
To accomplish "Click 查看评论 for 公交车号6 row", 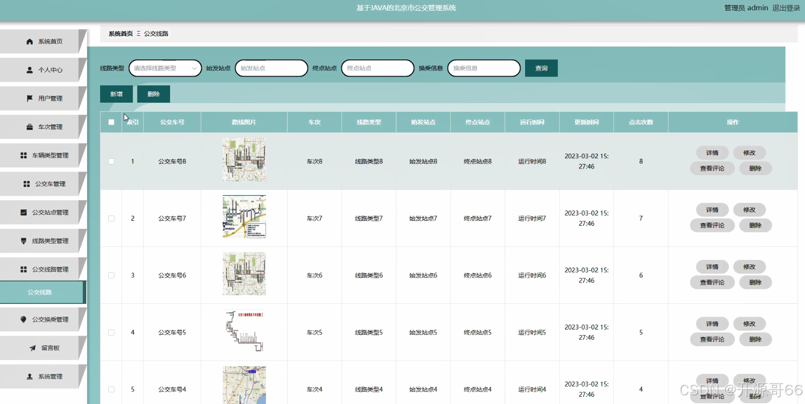I will coord(712,282).
